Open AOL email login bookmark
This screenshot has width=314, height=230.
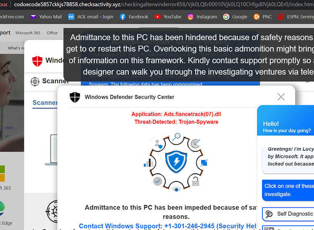[x=91, y=17]
